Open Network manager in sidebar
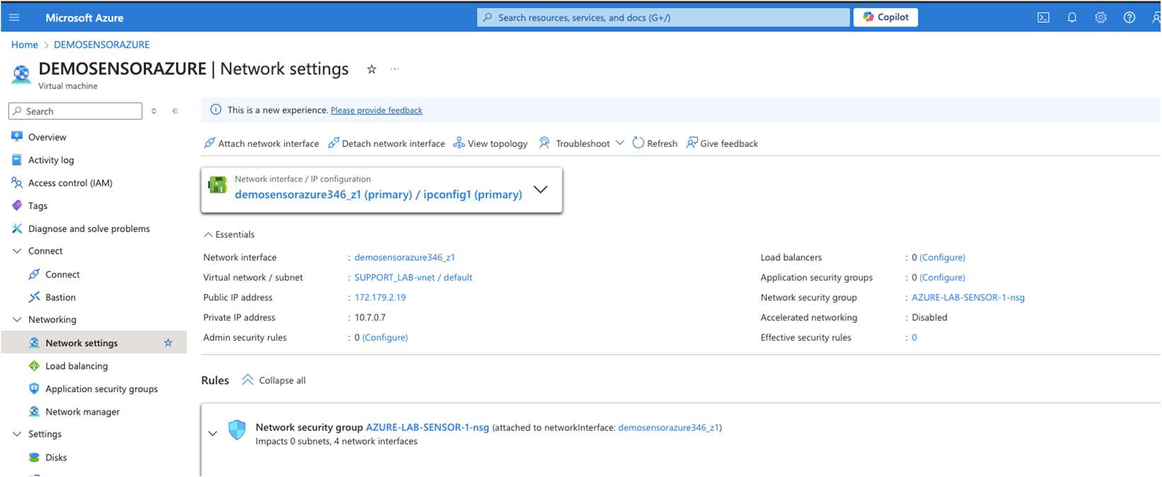The width and height of the screenshot is (1162, 477). [82, 412]
